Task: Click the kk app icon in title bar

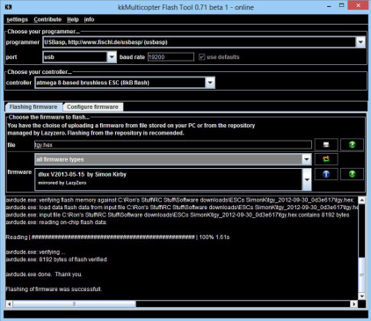Action: coord(9,7)
